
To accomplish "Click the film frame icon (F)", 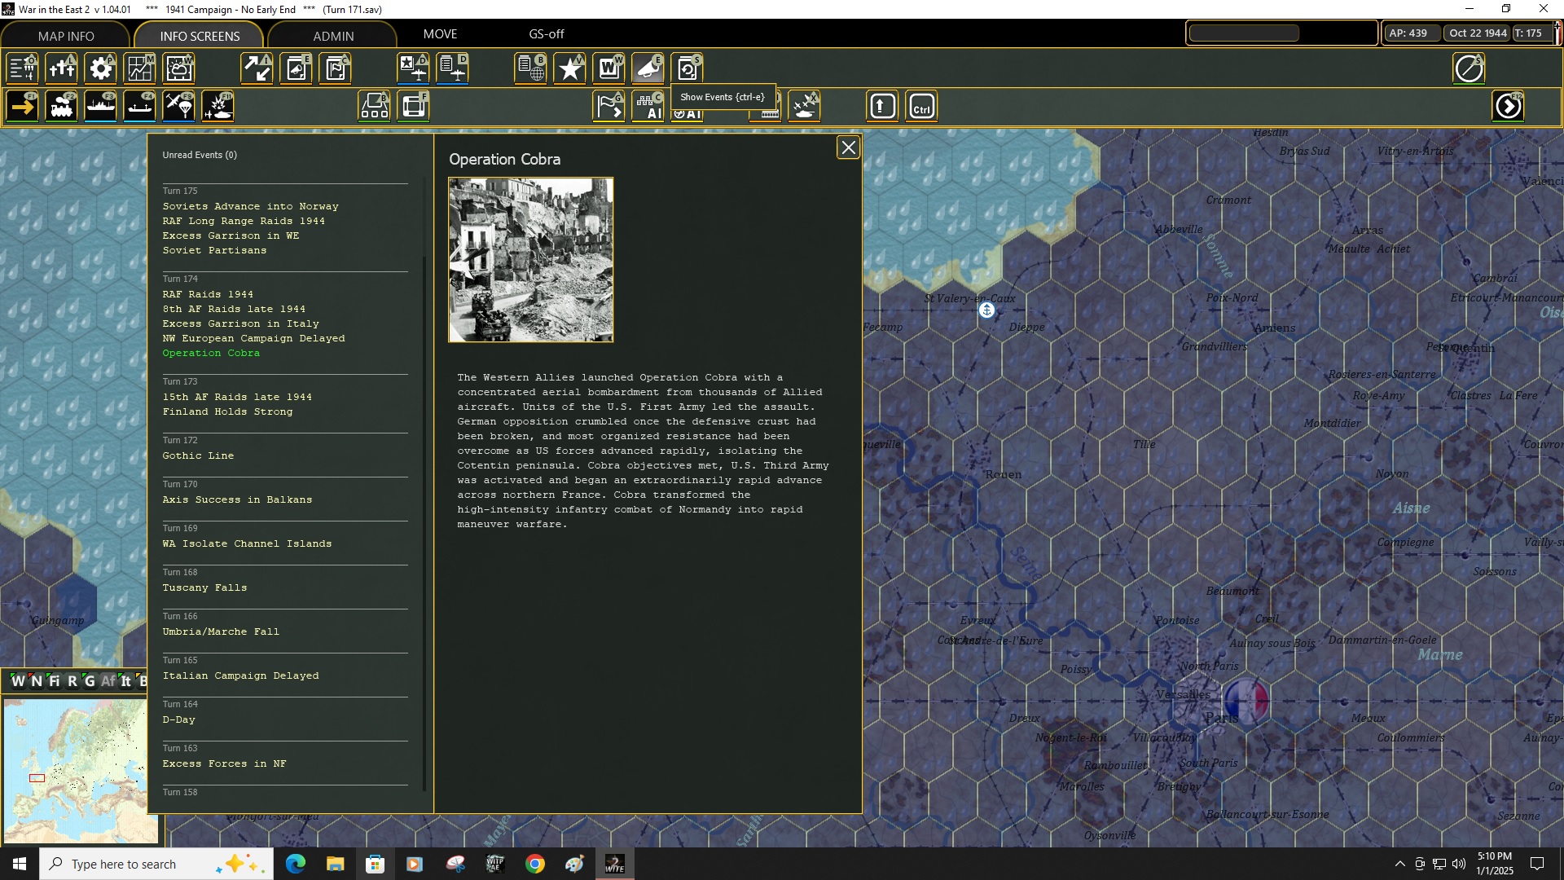I will (x=414, y=106).
